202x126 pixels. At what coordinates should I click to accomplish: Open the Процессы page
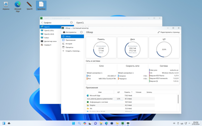(x=69, y=47)
